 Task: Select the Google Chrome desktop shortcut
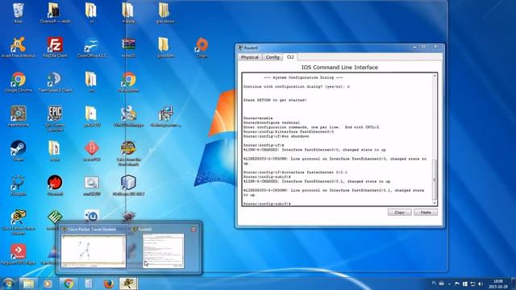(18, 82)
